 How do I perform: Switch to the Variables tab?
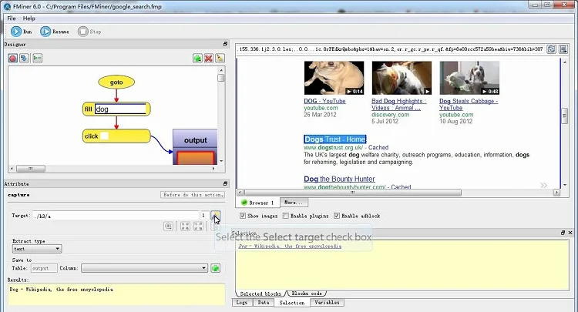click(x=328, y=303)
